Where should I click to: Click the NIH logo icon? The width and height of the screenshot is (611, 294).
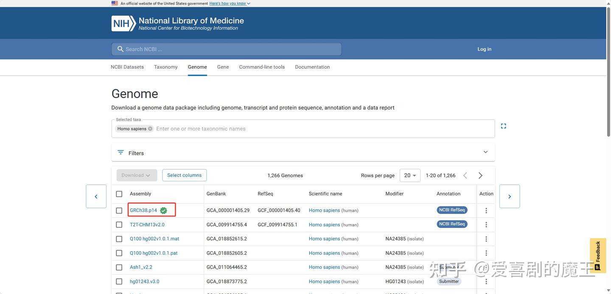123,24
